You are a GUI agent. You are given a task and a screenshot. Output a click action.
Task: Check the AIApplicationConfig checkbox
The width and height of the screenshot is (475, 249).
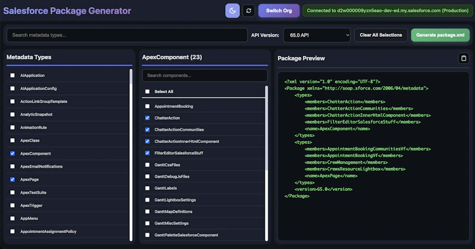tap(12, 88)
